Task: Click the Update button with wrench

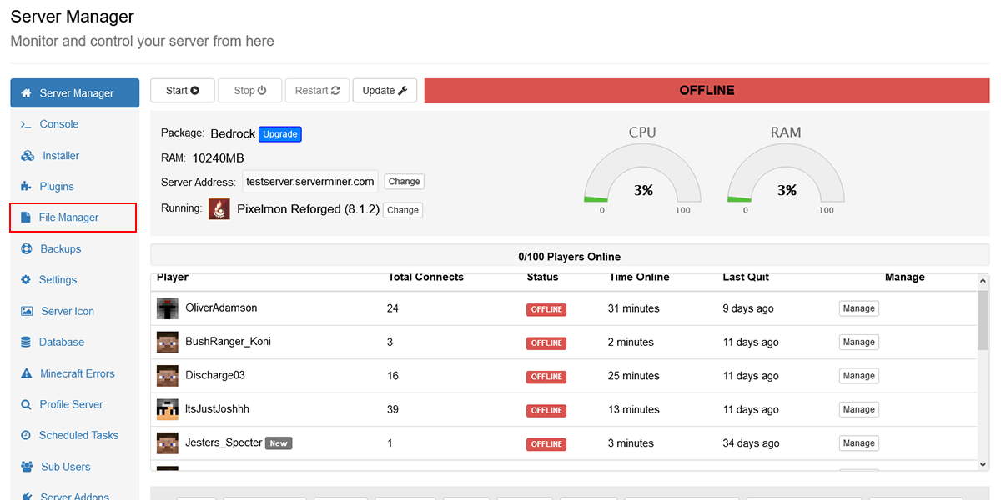Action: tap(385, 91)
